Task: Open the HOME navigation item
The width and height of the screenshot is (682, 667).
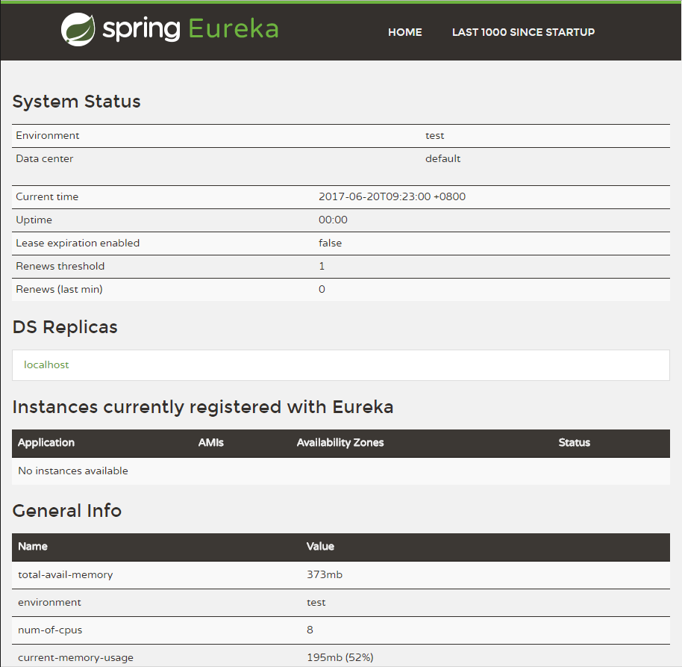Action: pyautogui.click(x=405, y=32)
